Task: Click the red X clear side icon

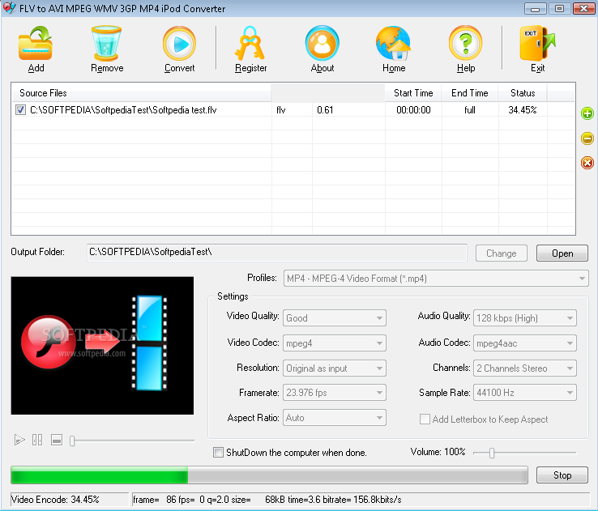Action: [x=587, y=163]
